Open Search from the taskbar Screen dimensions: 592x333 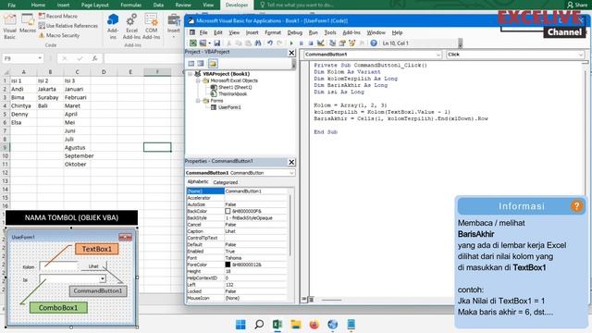pyautogui.click(x=259, y=325)
